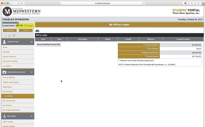Screen dimensions: 205x127
Task: Go forward in Safari browser
Action: click(x=16, y=3)
